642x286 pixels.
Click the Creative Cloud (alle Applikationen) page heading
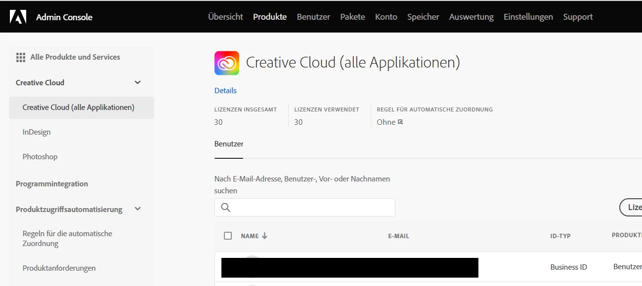[353, 63]
